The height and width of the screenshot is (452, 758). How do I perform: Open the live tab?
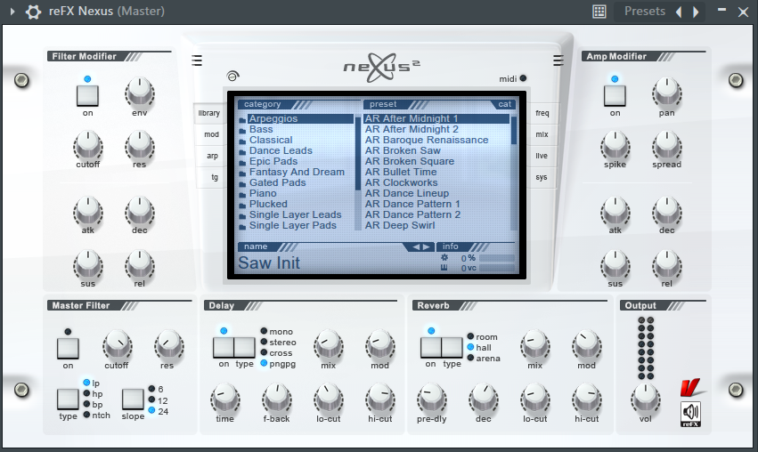pos(542,156)
